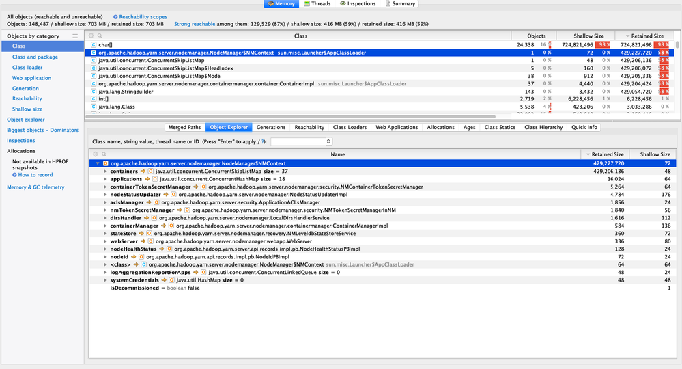
Task: Expand the aclsManager node
Action: pos(105,203)
